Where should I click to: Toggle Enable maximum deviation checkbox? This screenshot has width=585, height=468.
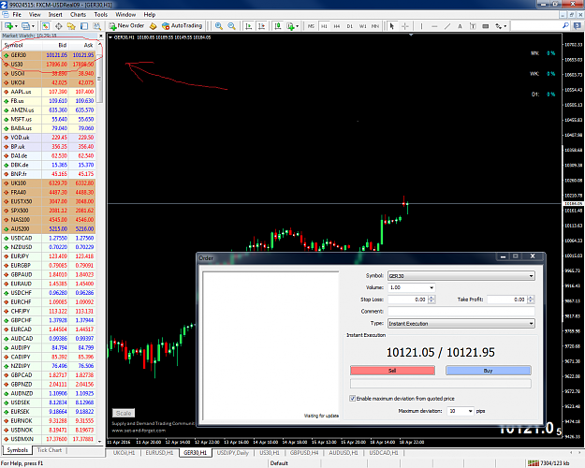tap(352, 398)
